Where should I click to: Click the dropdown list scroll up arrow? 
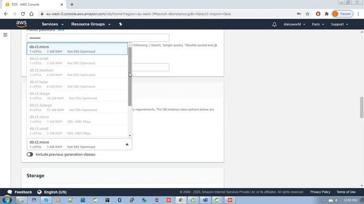coord(130,45)
